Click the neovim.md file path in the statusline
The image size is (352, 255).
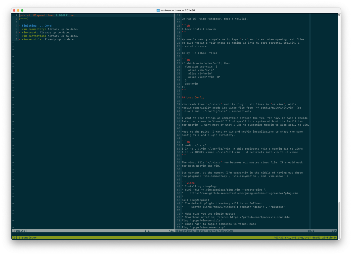click(204, 230)
